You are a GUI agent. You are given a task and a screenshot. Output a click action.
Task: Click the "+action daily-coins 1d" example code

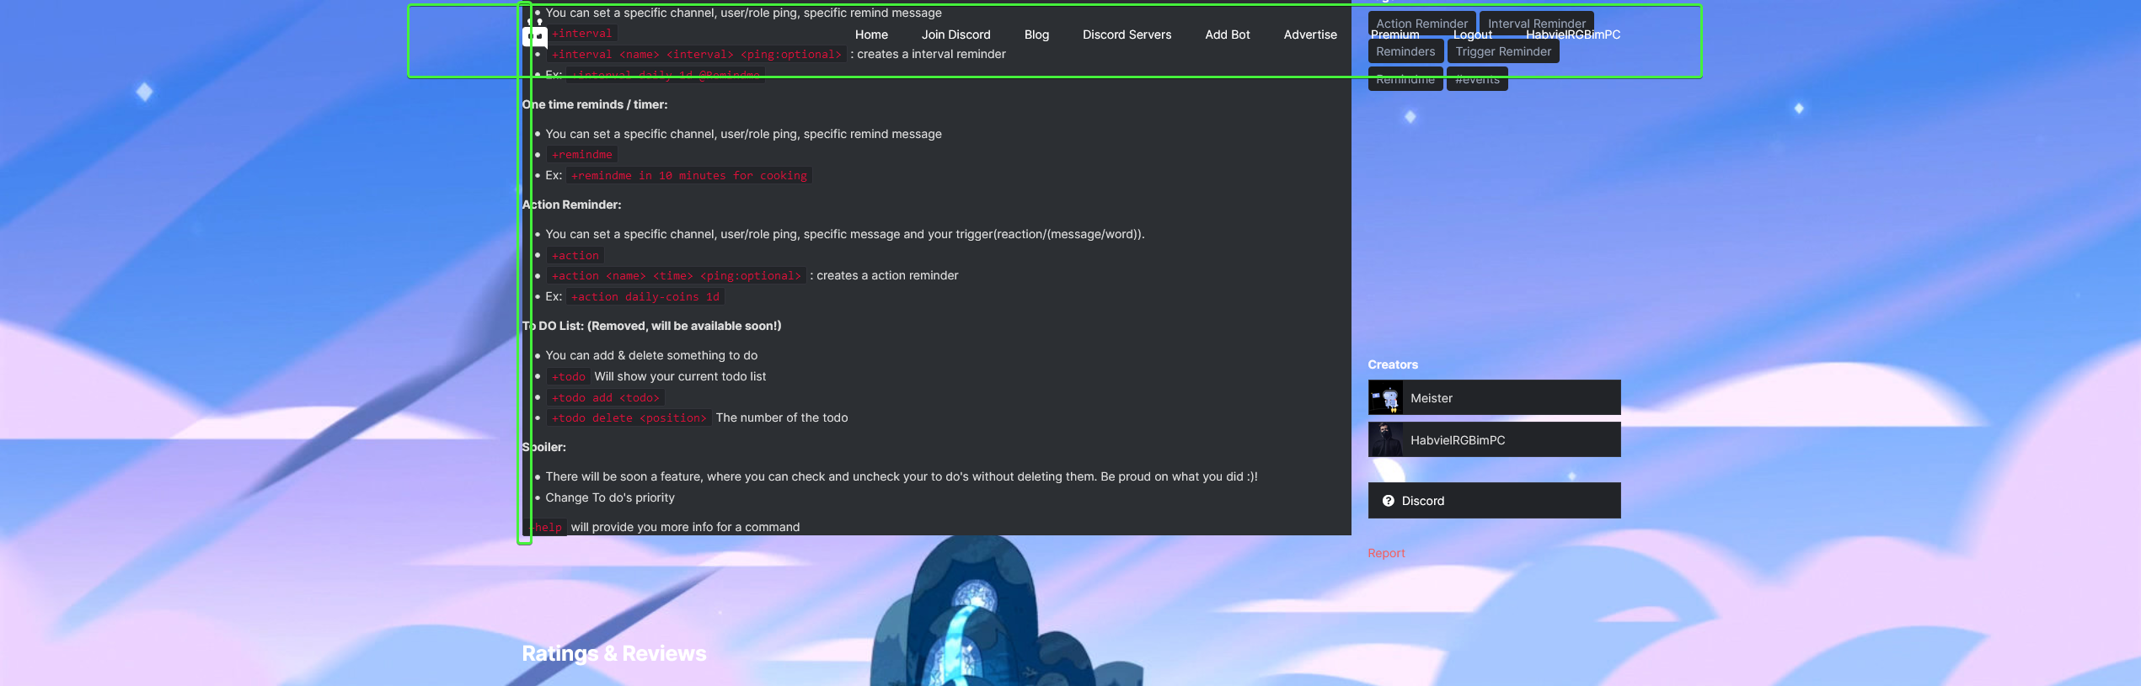point(645,297)
